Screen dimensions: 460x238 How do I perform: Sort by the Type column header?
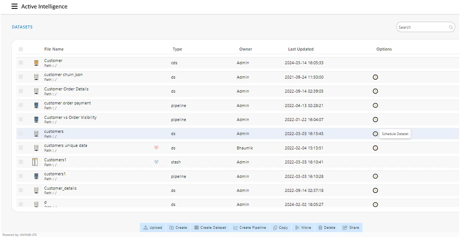click(x=177, y=49)
